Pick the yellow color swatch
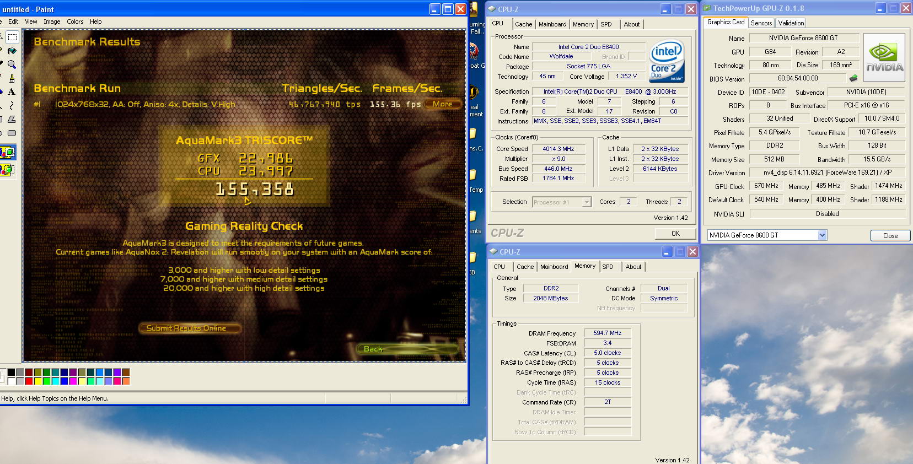913x464 pixels. click(37, 381)
